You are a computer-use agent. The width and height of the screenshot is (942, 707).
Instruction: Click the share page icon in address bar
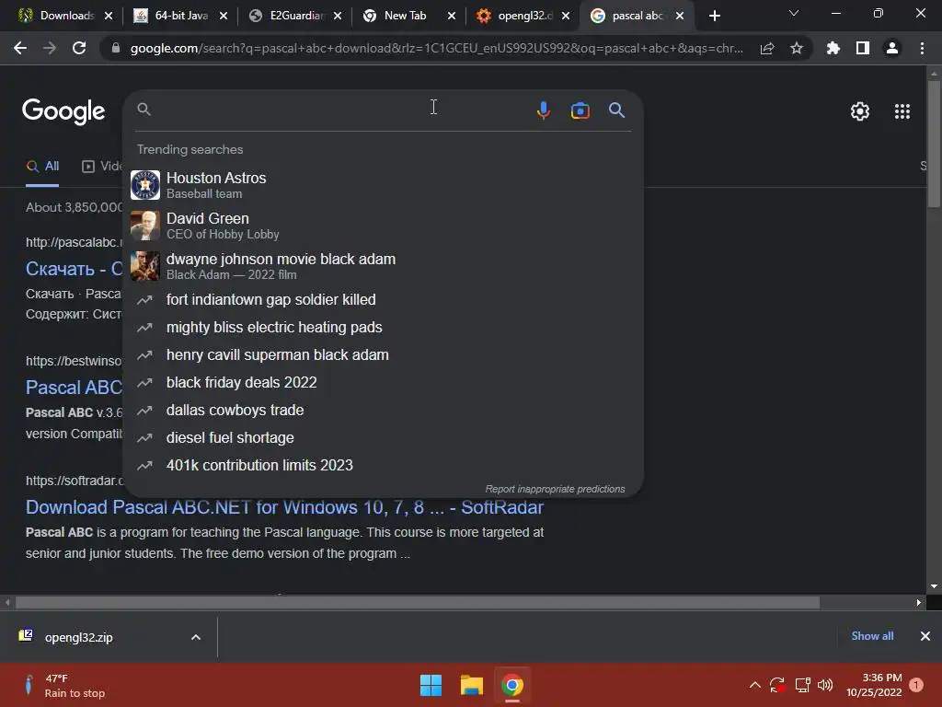[767, 49]
